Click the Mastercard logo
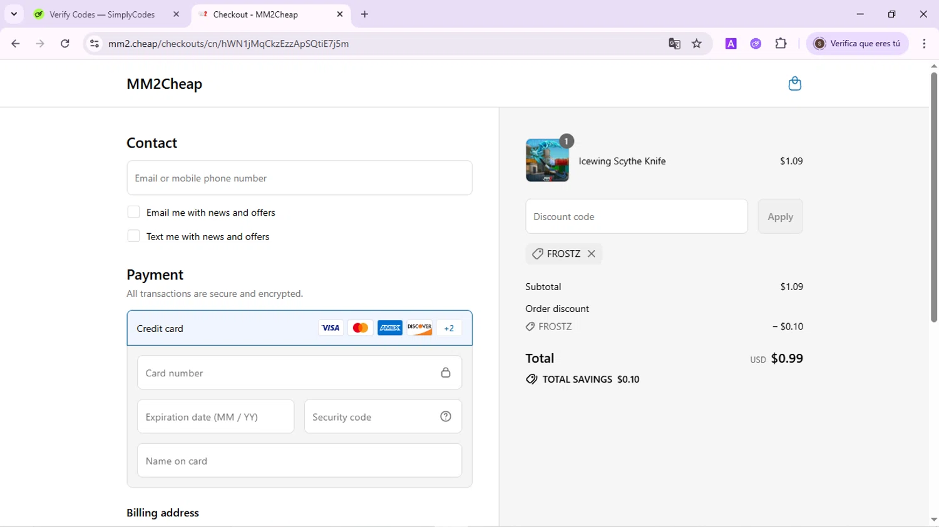Viewport: 939px width, 527px height. tap(360, 328)
